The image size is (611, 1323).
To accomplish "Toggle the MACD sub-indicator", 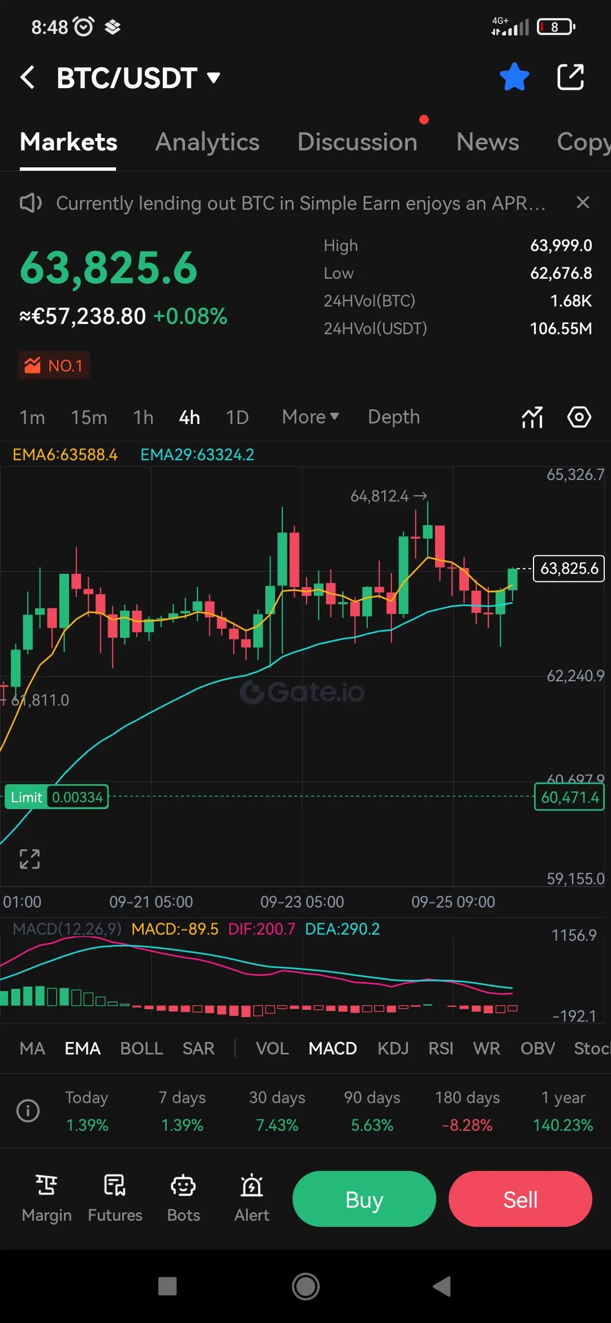I will point(333,1049).
